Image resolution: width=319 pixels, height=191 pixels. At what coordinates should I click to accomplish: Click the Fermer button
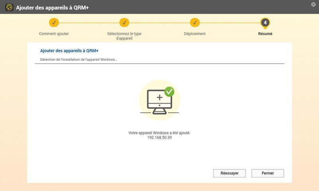[268, 173]
